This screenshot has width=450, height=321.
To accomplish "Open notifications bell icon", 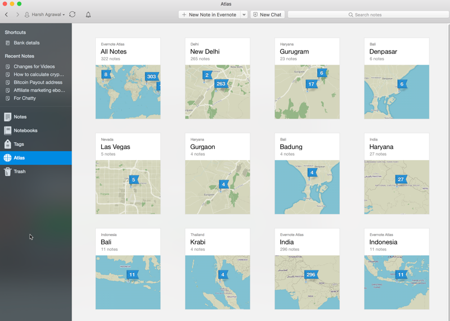I will click(x=88, y=15).
